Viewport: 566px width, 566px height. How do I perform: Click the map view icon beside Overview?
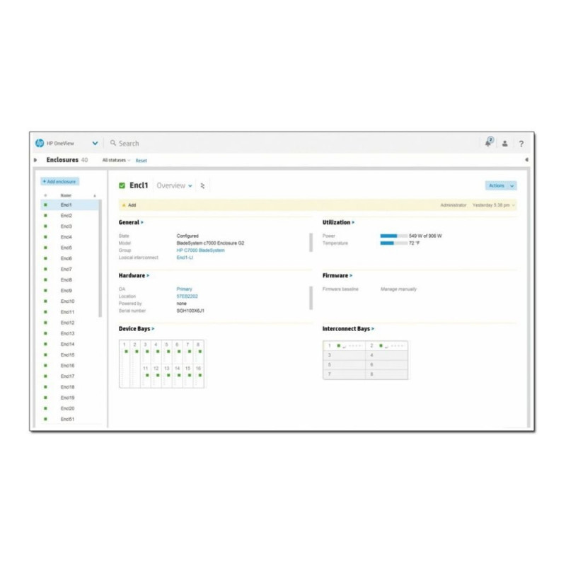pyautogui.click(x=203, y=186)
